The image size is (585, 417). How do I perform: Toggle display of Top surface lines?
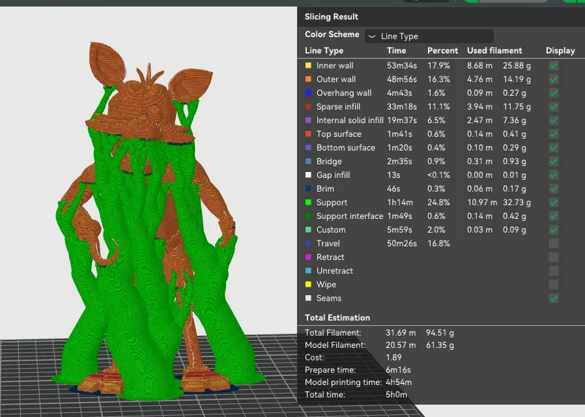554,134
